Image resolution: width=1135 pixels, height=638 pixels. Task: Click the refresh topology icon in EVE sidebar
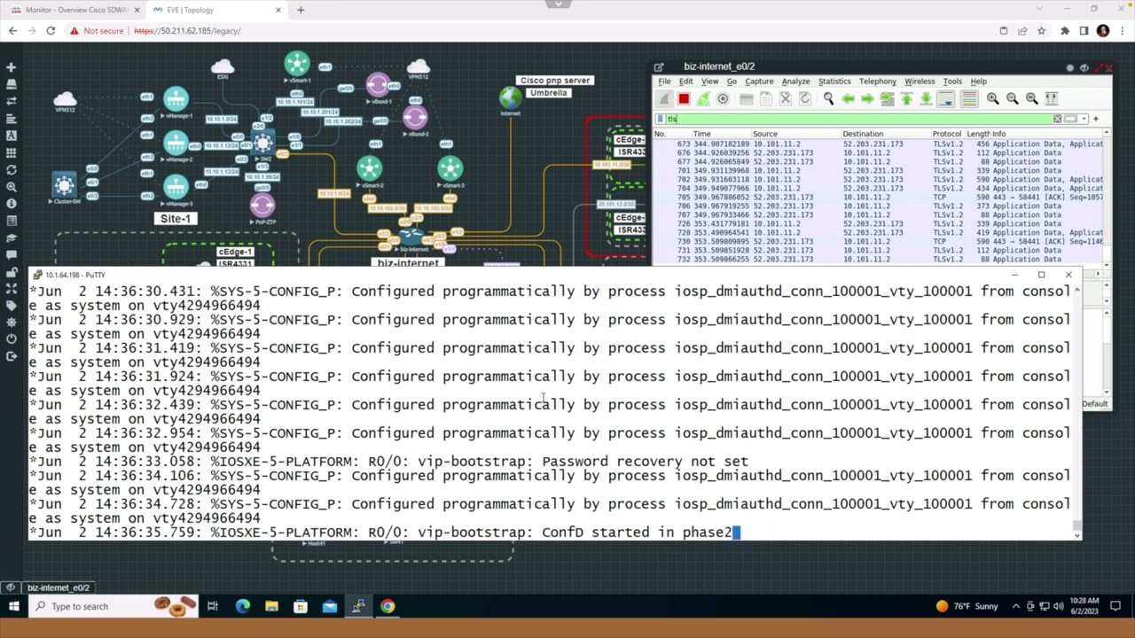tap(11, 169)
